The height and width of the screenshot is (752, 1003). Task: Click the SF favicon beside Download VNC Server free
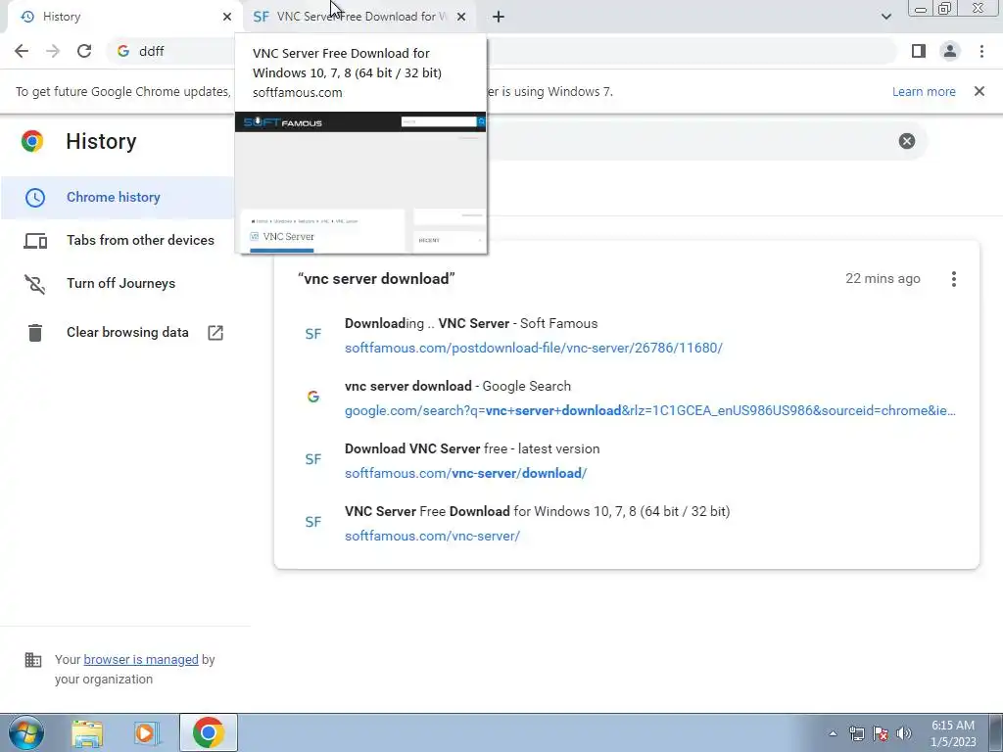point(312,459)
